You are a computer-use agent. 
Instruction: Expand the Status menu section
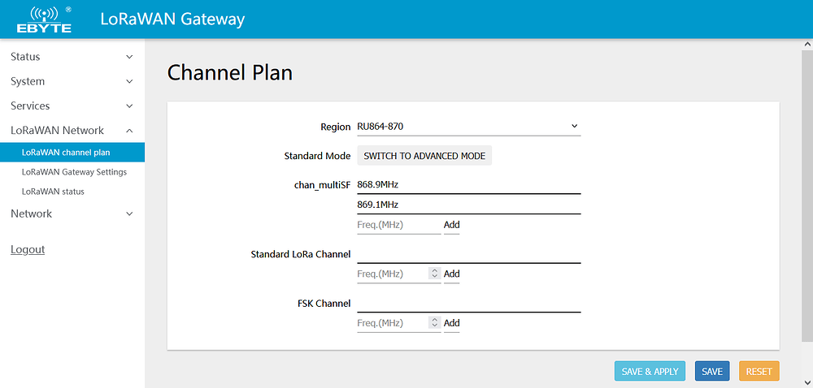[72, 57]
